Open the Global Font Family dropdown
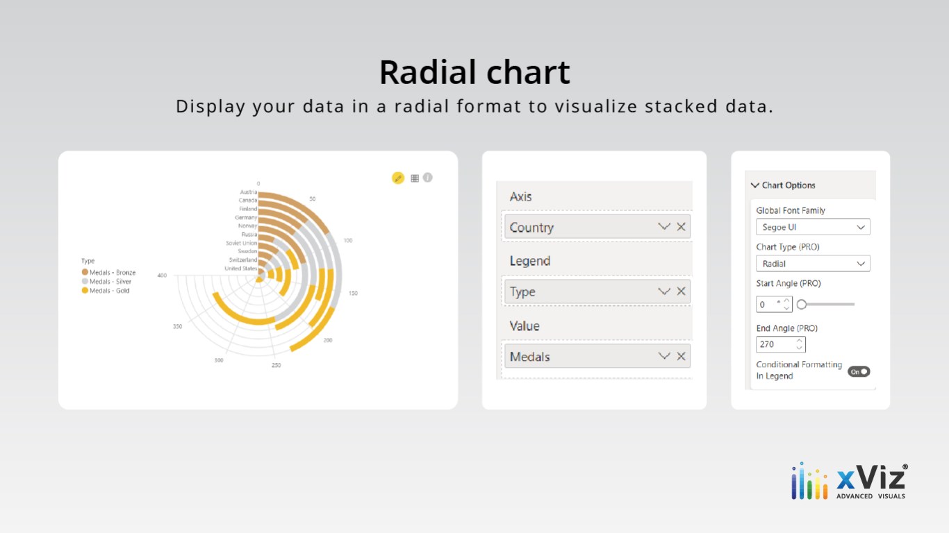Screen dimensions: 949x533 click(x=812, y=227)
